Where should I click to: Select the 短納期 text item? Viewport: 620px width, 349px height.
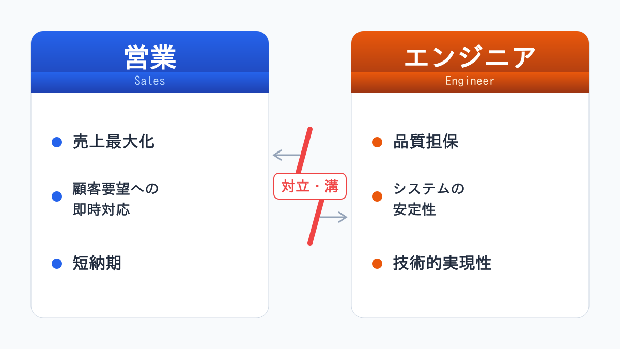(97, 264)
